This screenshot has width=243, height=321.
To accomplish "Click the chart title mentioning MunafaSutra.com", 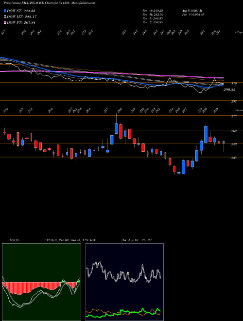I will (50, 3).
